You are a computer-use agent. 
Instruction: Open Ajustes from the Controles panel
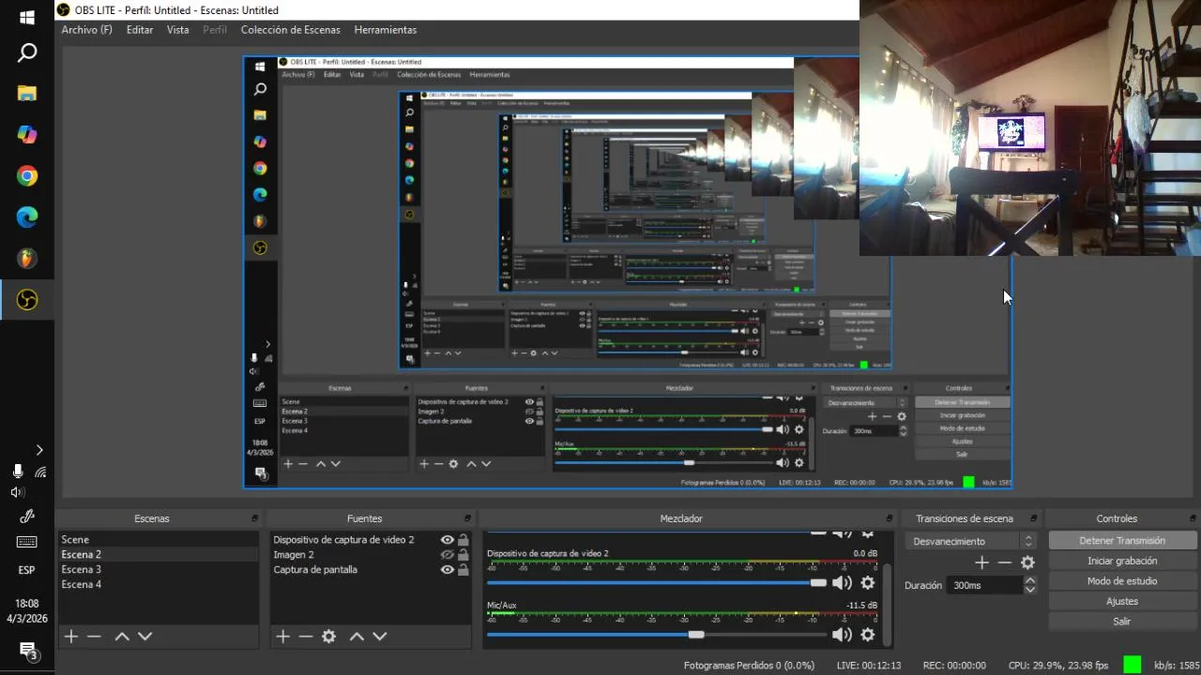(x=1122, y=601)
